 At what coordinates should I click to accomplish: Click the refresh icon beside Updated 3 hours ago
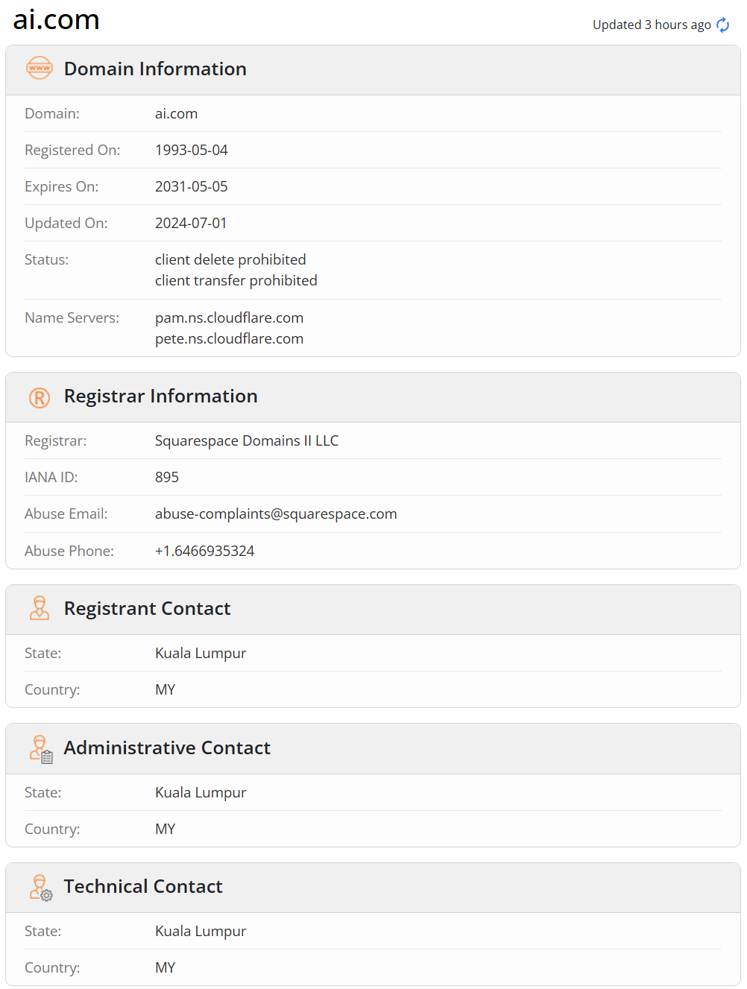(722, 25)
